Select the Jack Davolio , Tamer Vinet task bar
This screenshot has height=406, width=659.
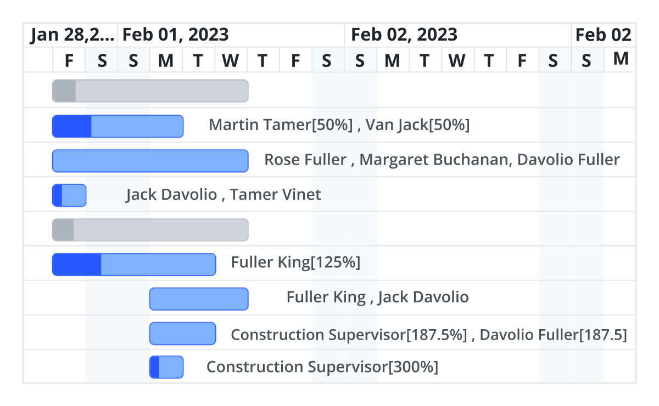coord(69,195)
